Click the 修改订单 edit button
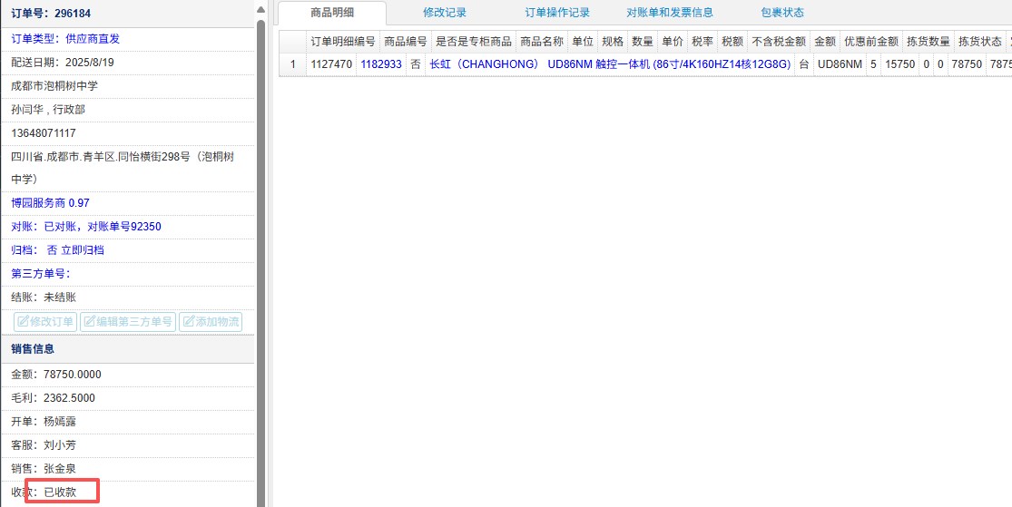The width and height of the screenshot is (1012, 507). [x=45, y=322]
